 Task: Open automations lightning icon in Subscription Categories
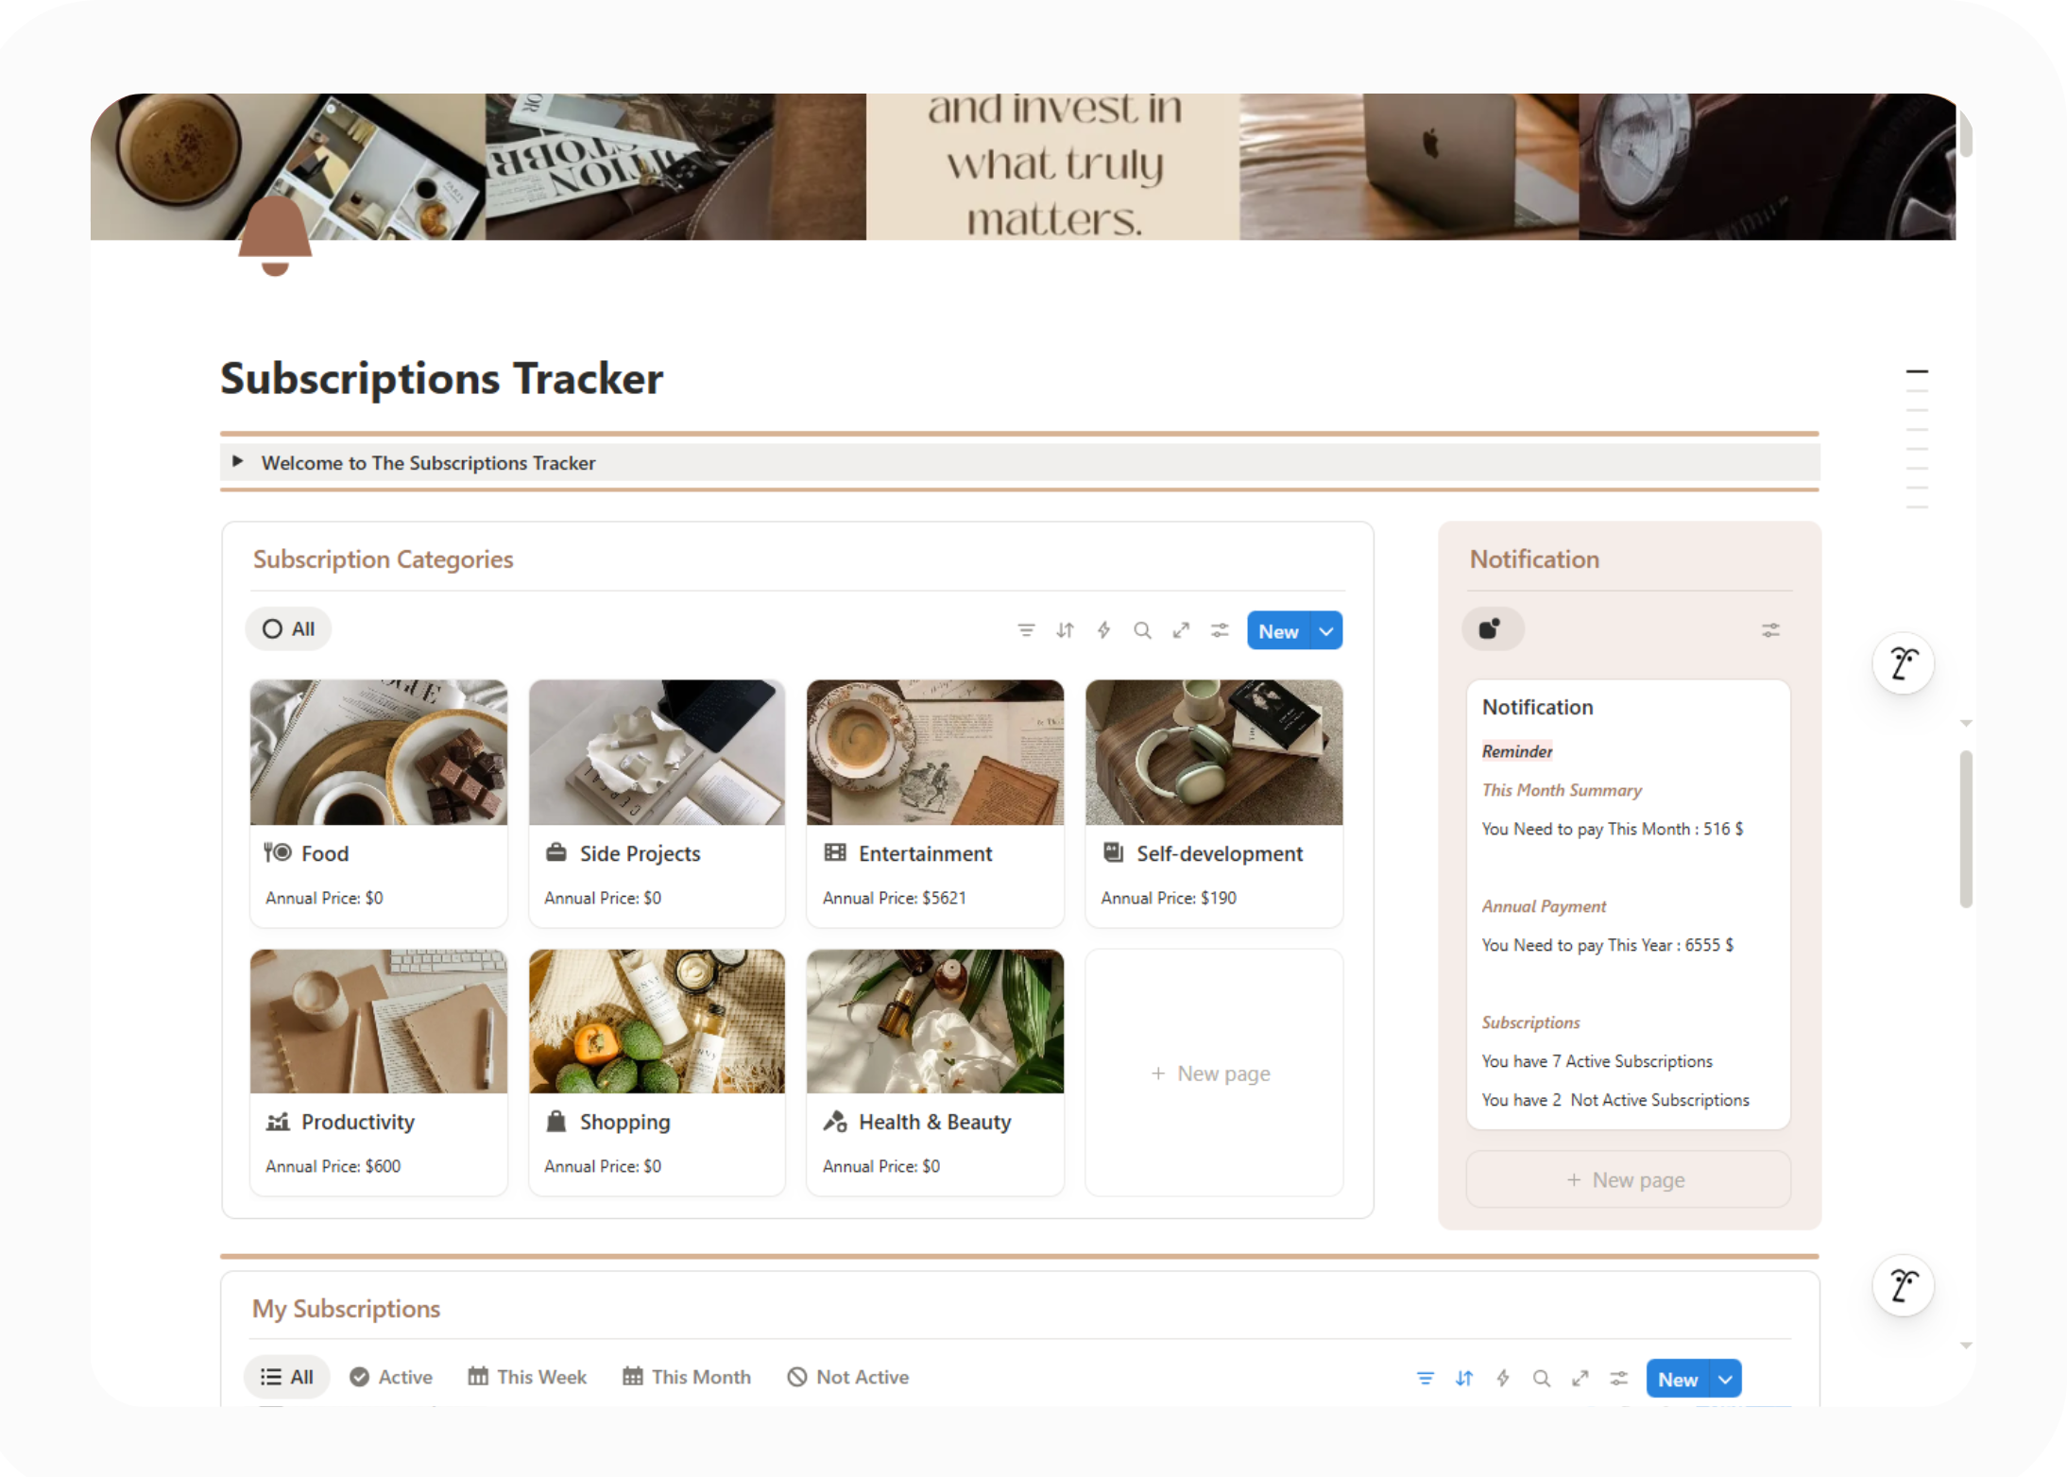pos(1103,630)
